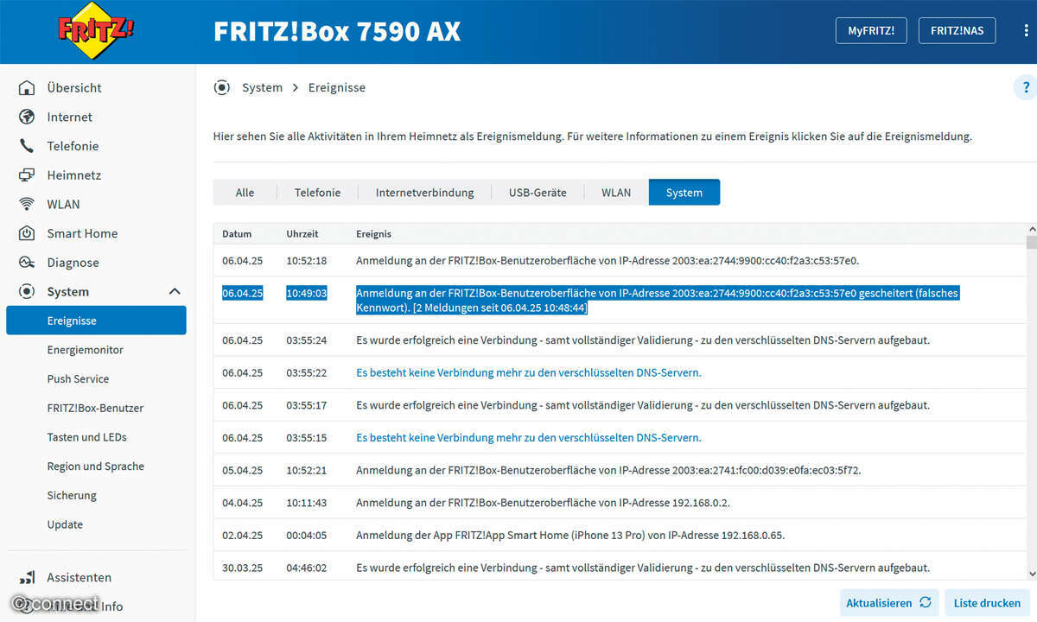1037x622 pixels.
Task: Open the Smart Home menu
Action: point(82,233)
